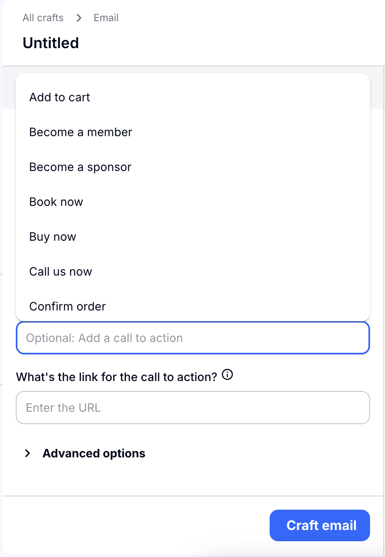Click the Optional call to action placeholder text
The image size is (385, 557).
click(104, 338)
